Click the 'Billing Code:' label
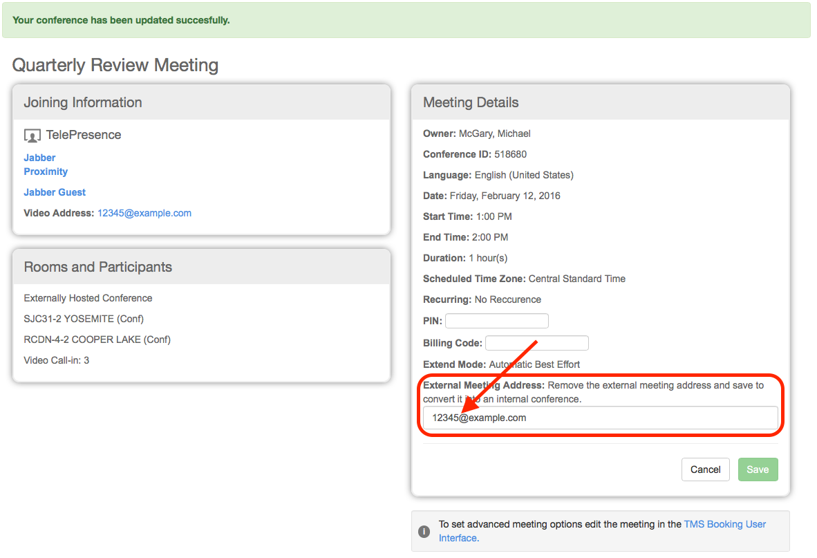This screenshot has width=817, height=558. pos(452,344)
